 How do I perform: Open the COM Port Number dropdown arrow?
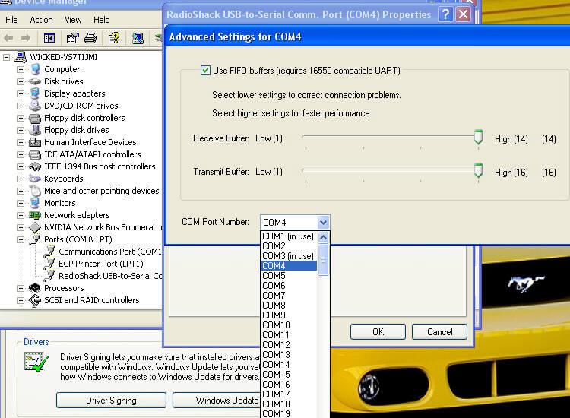[x=323, y=222]
